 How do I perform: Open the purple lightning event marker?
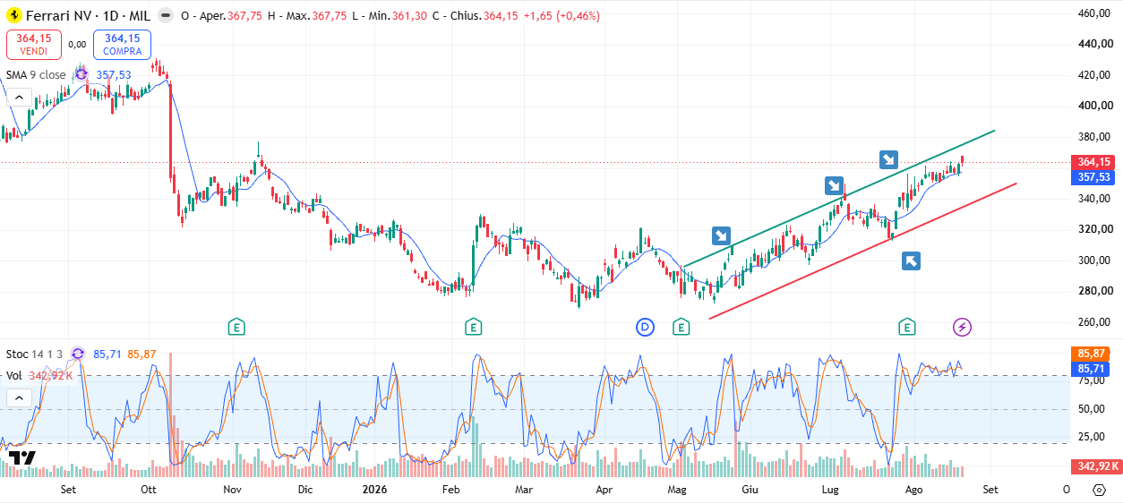click(x=962, y=327)
